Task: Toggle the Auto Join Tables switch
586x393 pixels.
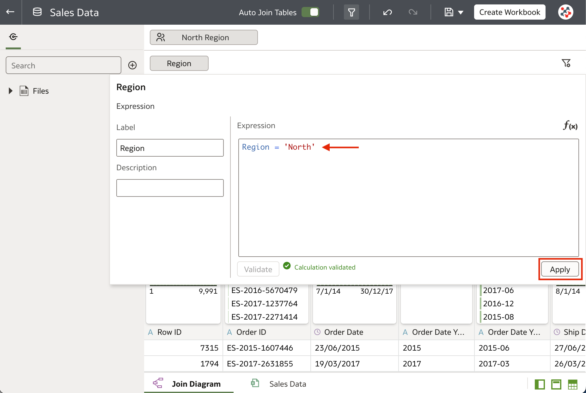Action: coord(310,12)
